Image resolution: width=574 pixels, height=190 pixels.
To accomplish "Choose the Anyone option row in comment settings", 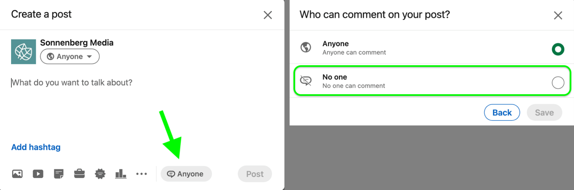I will (432, 48).
